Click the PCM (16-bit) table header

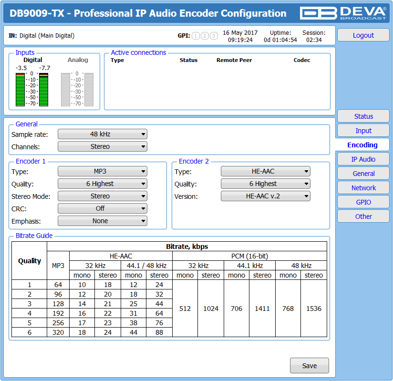(x=249, y=256)
